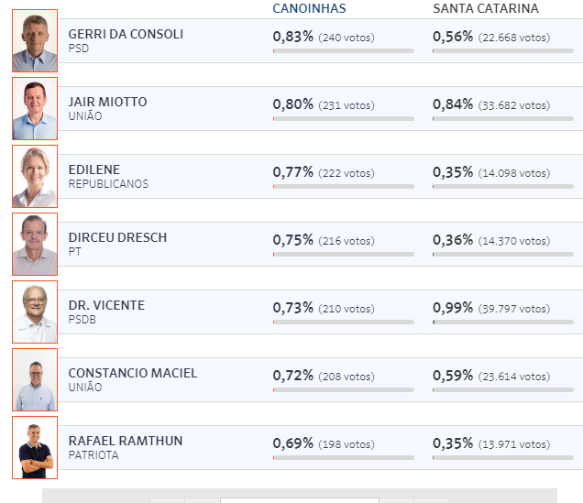Screen dimensions: 583x503
Task: Select the CANOINHAS column header
Action: click(309, 8)
